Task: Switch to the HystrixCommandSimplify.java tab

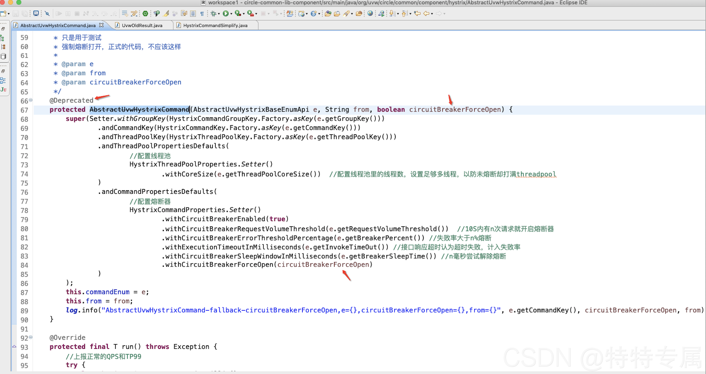Action: (215, 25)
